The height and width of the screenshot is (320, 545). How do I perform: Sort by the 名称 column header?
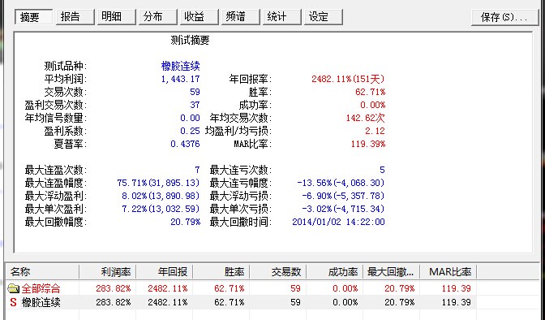(42, 271)
